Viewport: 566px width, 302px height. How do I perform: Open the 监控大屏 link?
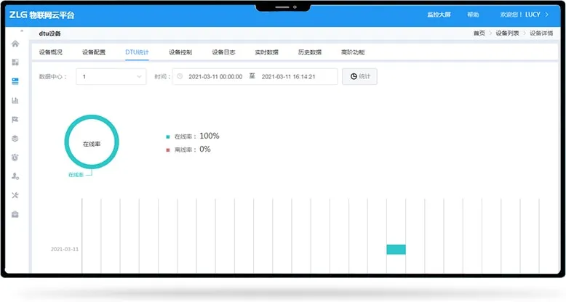(438, 15)
